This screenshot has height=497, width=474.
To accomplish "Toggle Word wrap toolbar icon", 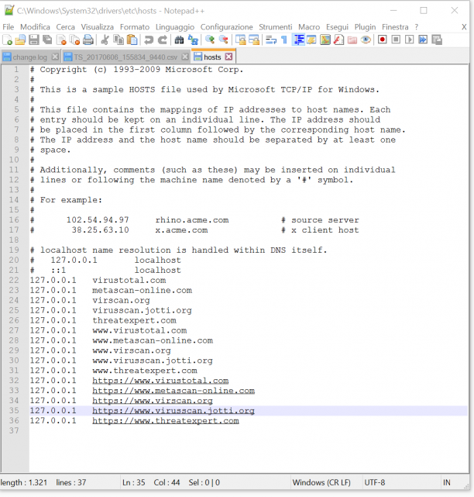I will pyautogui.click(x=271, y=40).
